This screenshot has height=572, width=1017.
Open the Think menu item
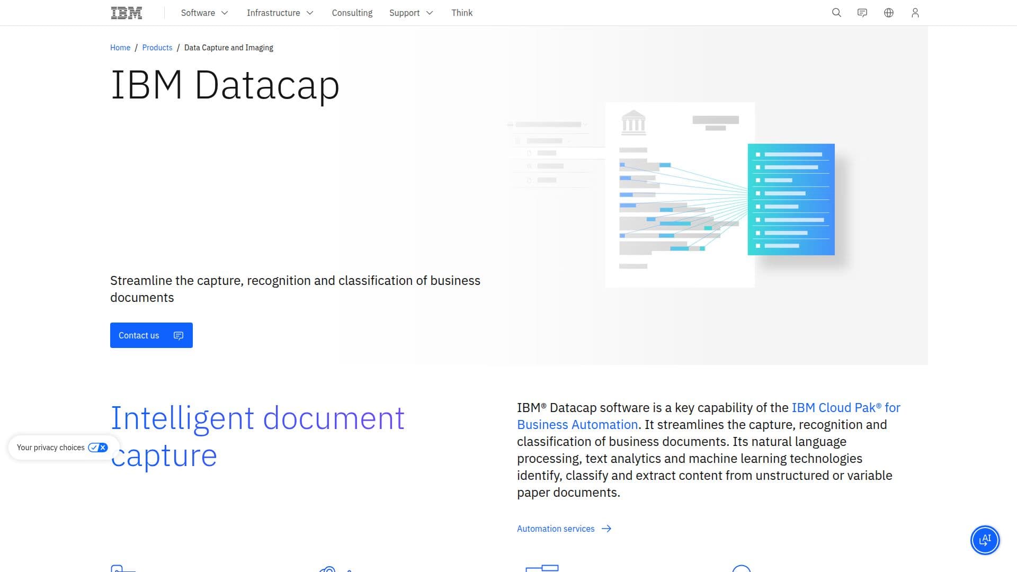tap(462, 13)
